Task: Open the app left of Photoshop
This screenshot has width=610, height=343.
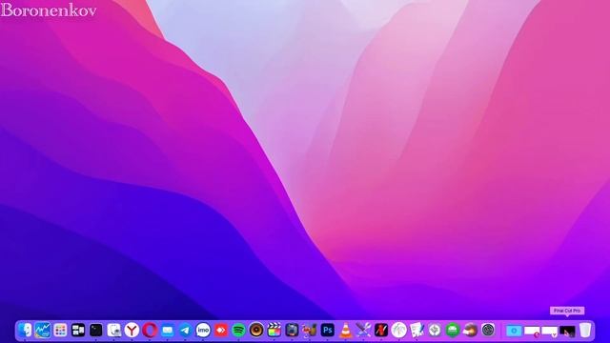Action: [x=310, y=331]
